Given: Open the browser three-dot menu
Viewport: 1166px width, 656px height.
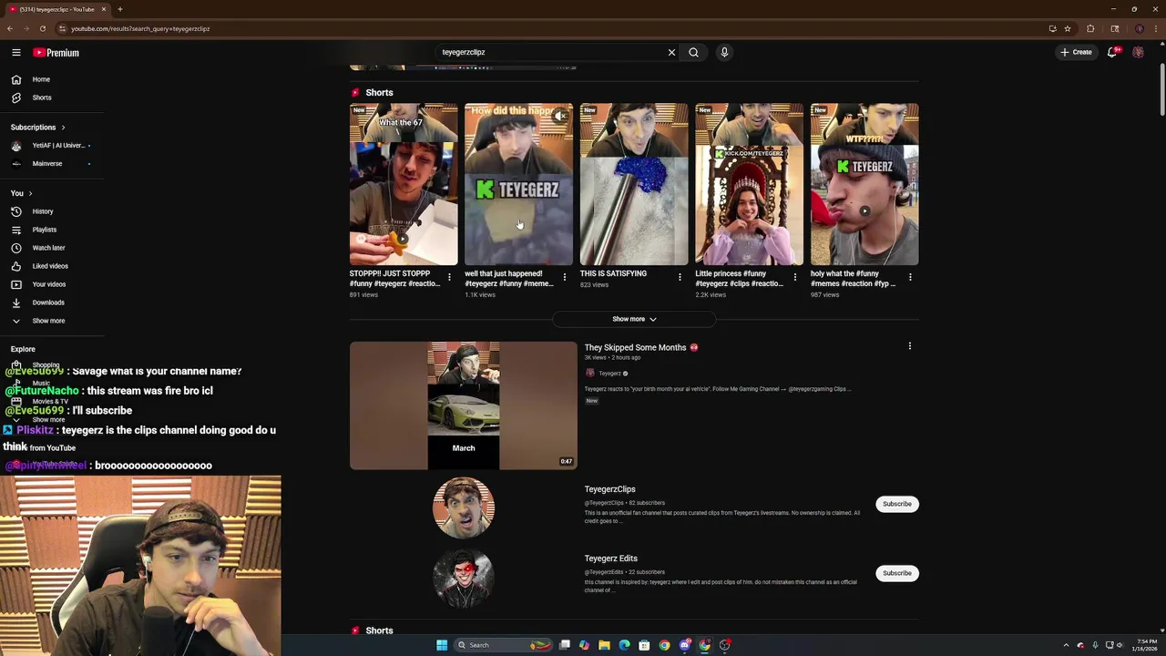Looking at the screenshot, I should click(x=1156, y=28).
